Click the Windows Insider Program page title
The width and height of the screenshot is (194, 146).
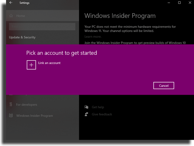coord(120,16)
